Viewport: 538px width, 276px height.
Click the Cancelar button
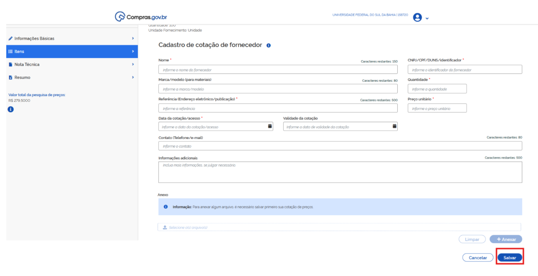click(478, 258)
